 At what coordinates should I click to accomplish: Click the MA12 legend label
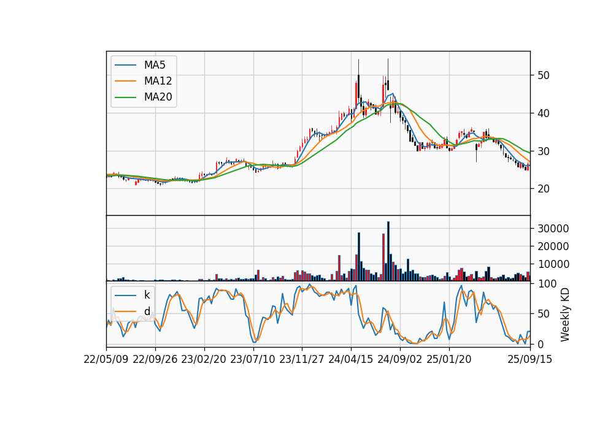[x=158, y=81]
